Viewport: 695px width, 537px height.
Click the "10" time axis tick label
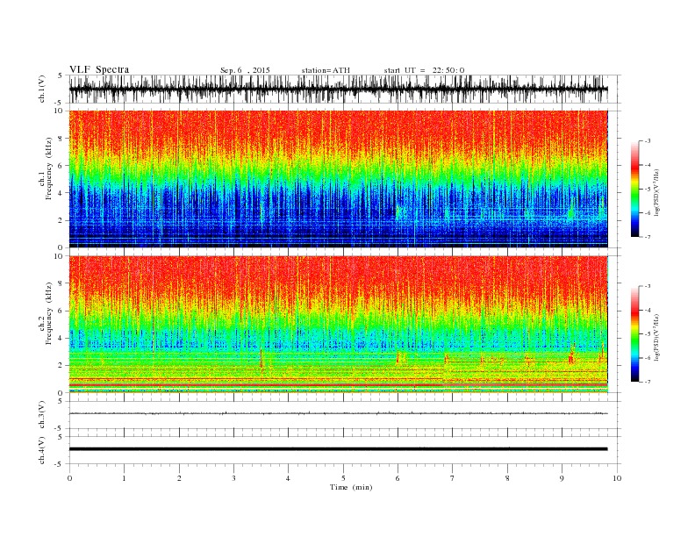(x=617, y=478)
